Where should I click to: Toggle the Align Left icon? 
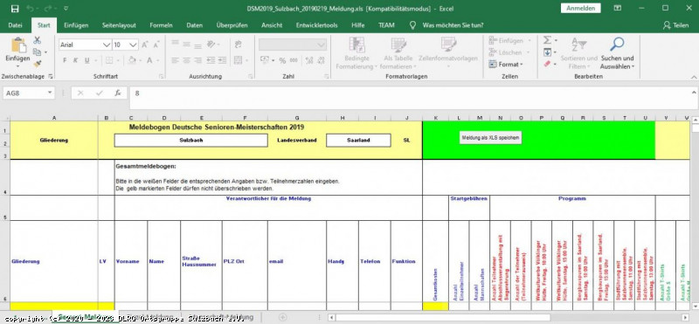click(176, 59)
